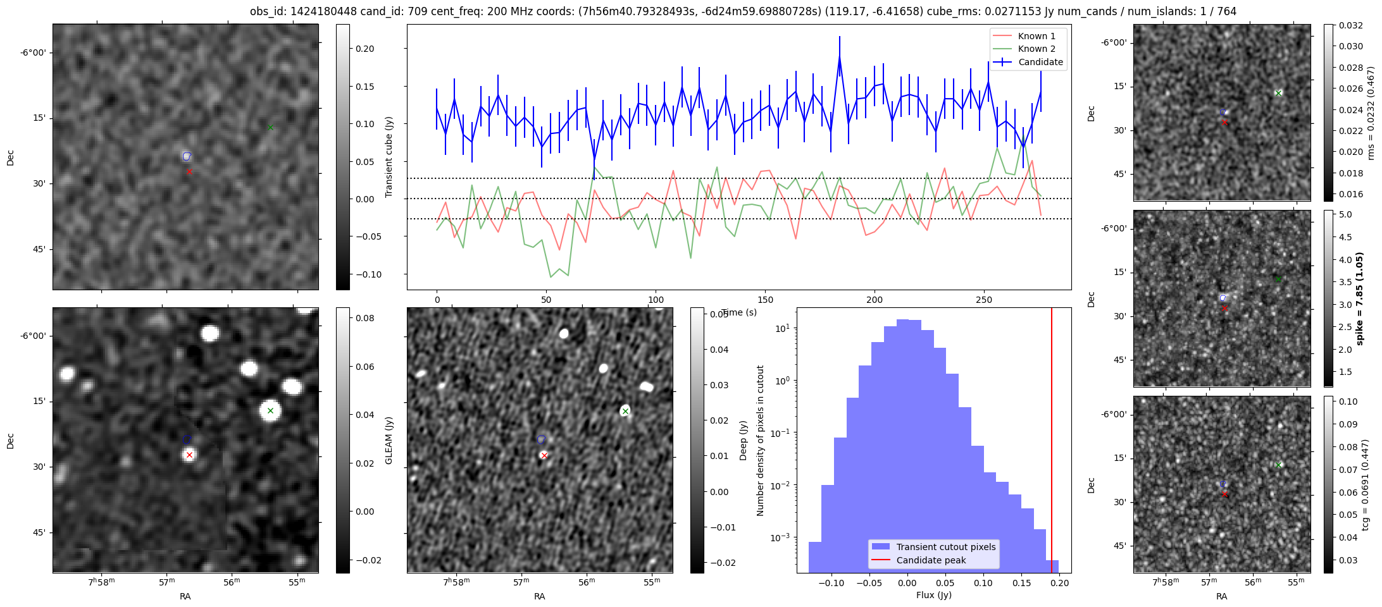Select green X marker in tcg map

point(1278,465)
